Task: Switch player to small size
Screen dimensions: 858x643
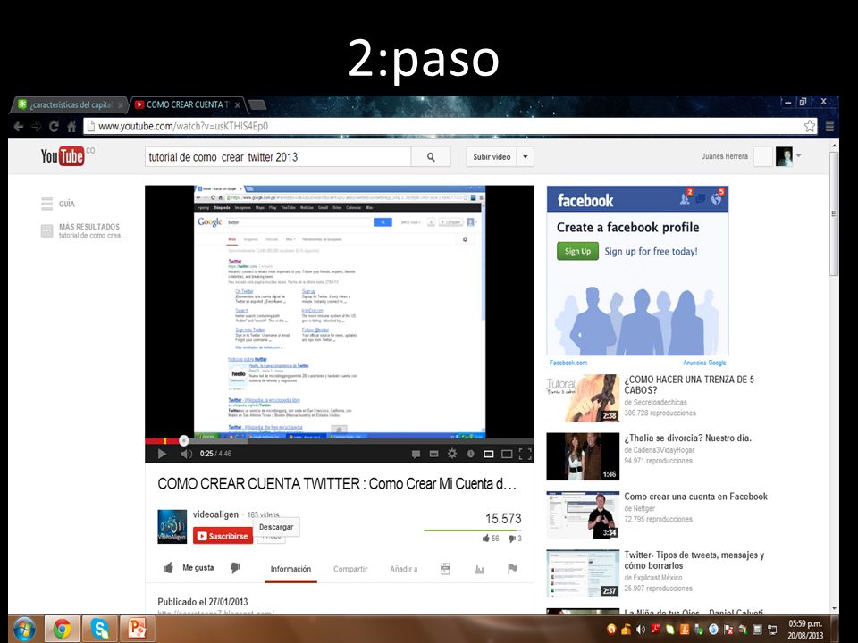Action: pos(489,454)
